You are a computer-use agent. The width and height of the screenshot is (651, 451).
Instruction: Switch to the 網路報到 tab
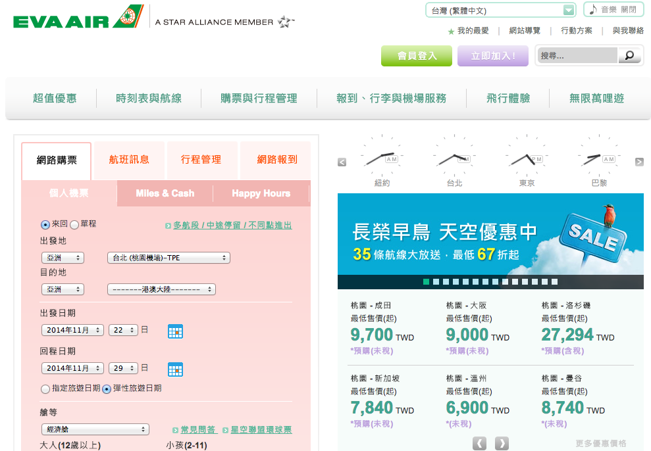pyautogui.click(x=277, y=160)
